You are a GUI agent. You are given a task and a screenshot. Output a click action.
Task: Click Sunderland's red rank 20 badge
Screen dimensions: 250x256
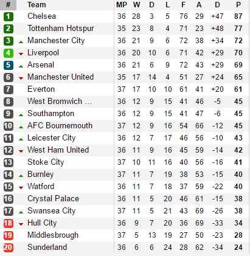(x=9, y=247)
